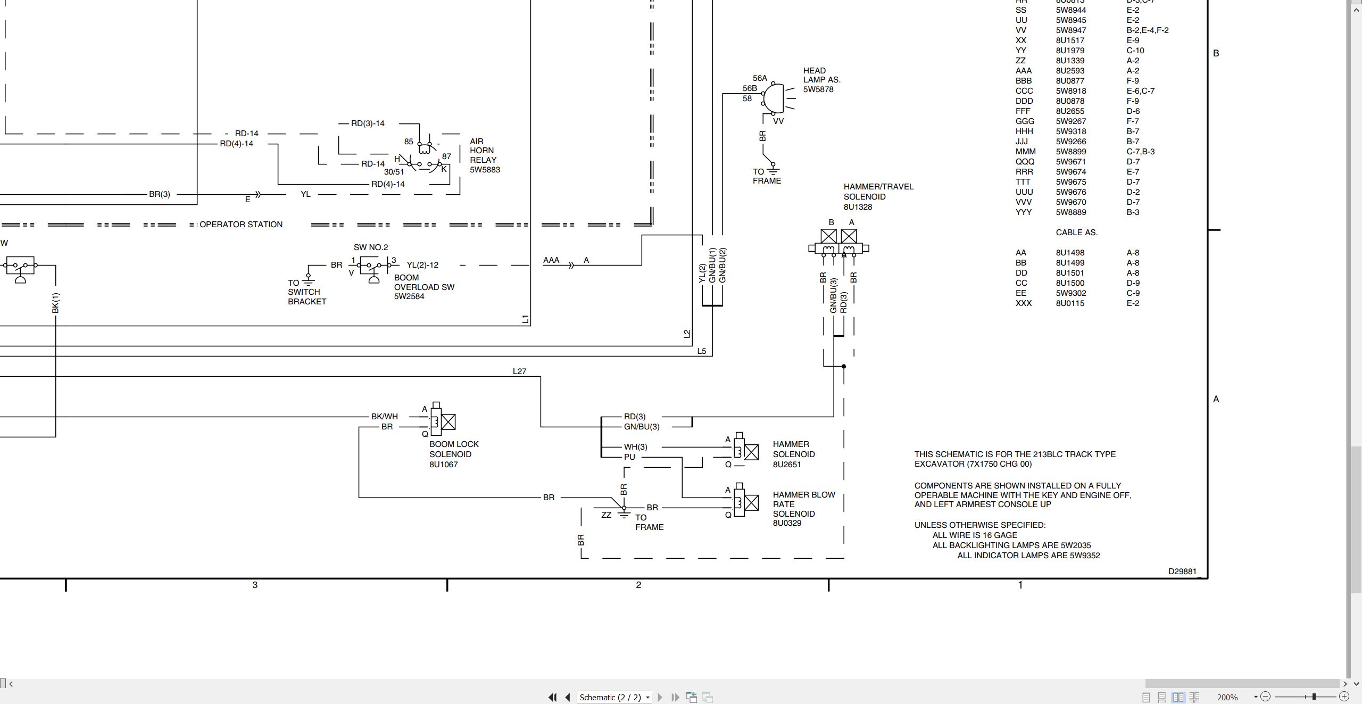Click the L27 wire label
The height and width of the screenshot is (704, 1362).
(x=519, y=371)
